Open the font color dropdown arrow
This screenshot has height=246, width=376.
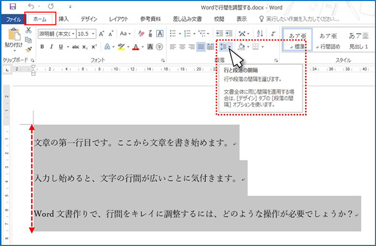[143, 47]
